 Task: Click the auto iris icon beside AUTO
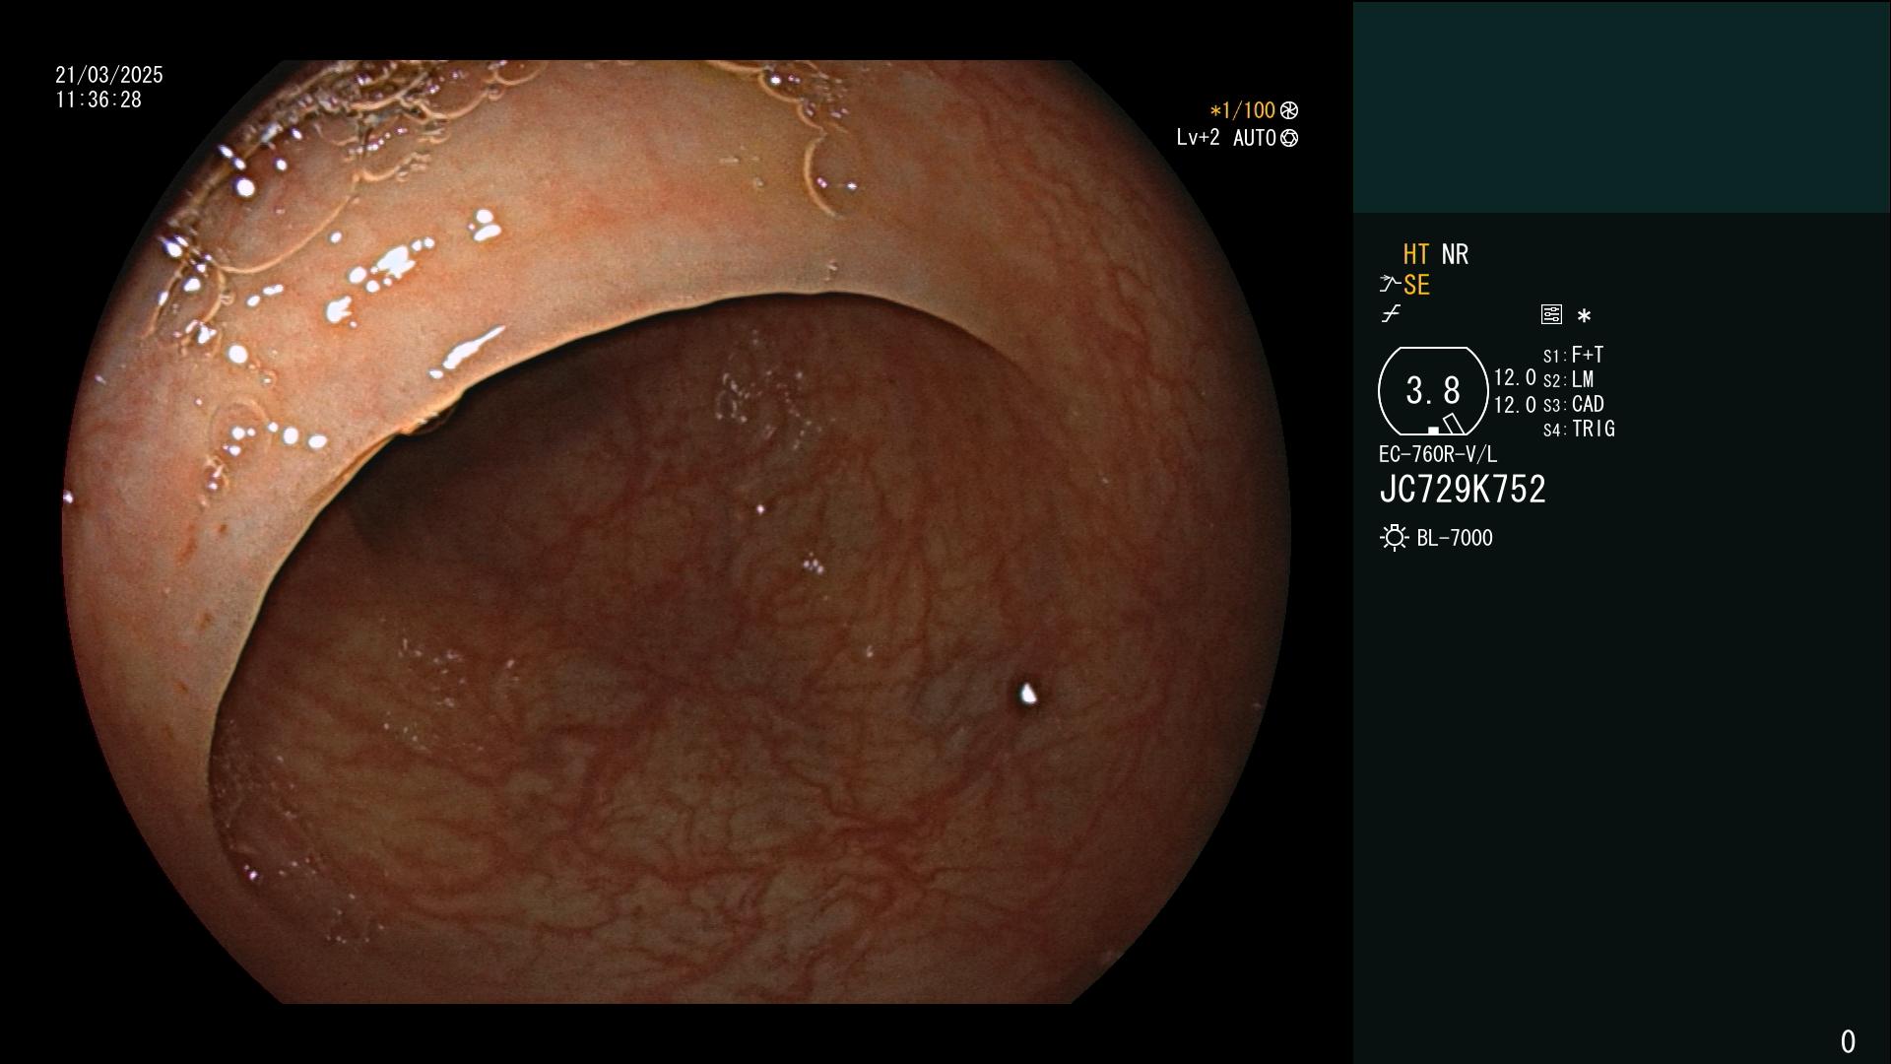tap(1289, 138)
